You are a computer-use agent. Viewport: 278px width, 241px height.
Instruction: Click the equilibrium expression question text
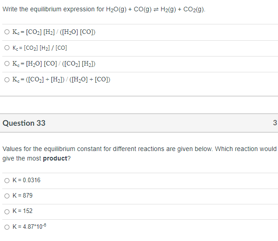(104, 9)
